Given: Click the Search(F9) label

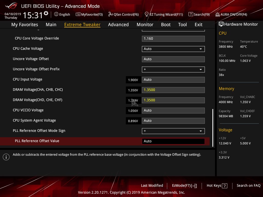Looking at the screenshot, I should coord(202,14).
